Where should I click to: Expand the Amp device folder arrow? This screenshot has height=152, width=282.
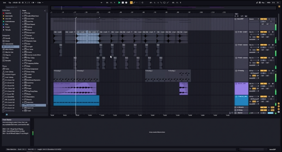point(23,13)
